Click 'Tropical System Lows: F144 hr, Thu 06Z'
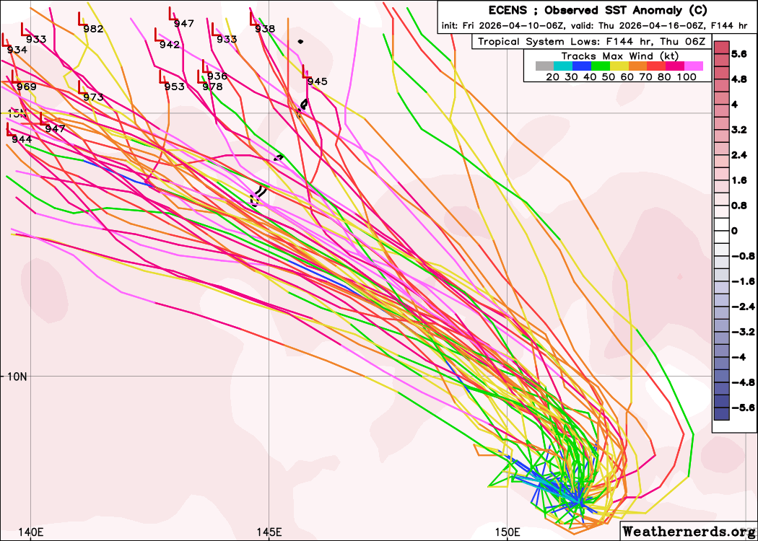Viewport: 758px width, 541px height. (592, 42)
